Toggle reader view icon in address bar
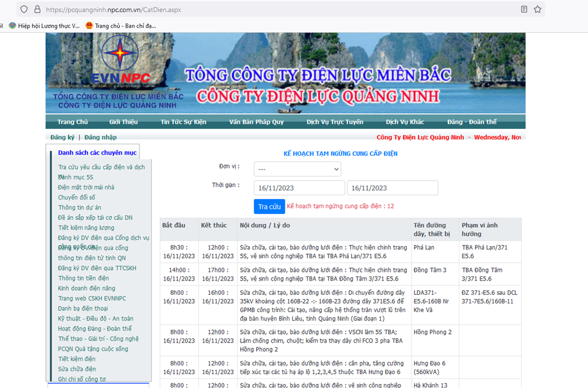Screen dimensions: 588x388 524,9
